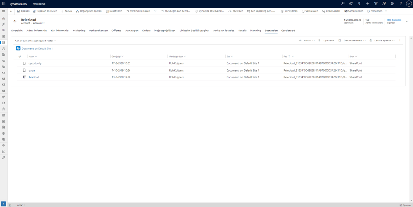Open the Documents on Default Site 1 link
The image size is (413, 207).
pos(37,49)
